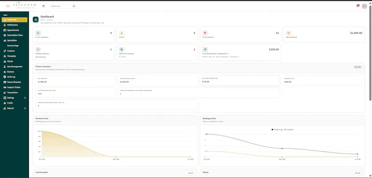The width and height of the screenshot is (372, 178).
Task: Select Jun 2026 total bookings point
Action: pos(358,154)
